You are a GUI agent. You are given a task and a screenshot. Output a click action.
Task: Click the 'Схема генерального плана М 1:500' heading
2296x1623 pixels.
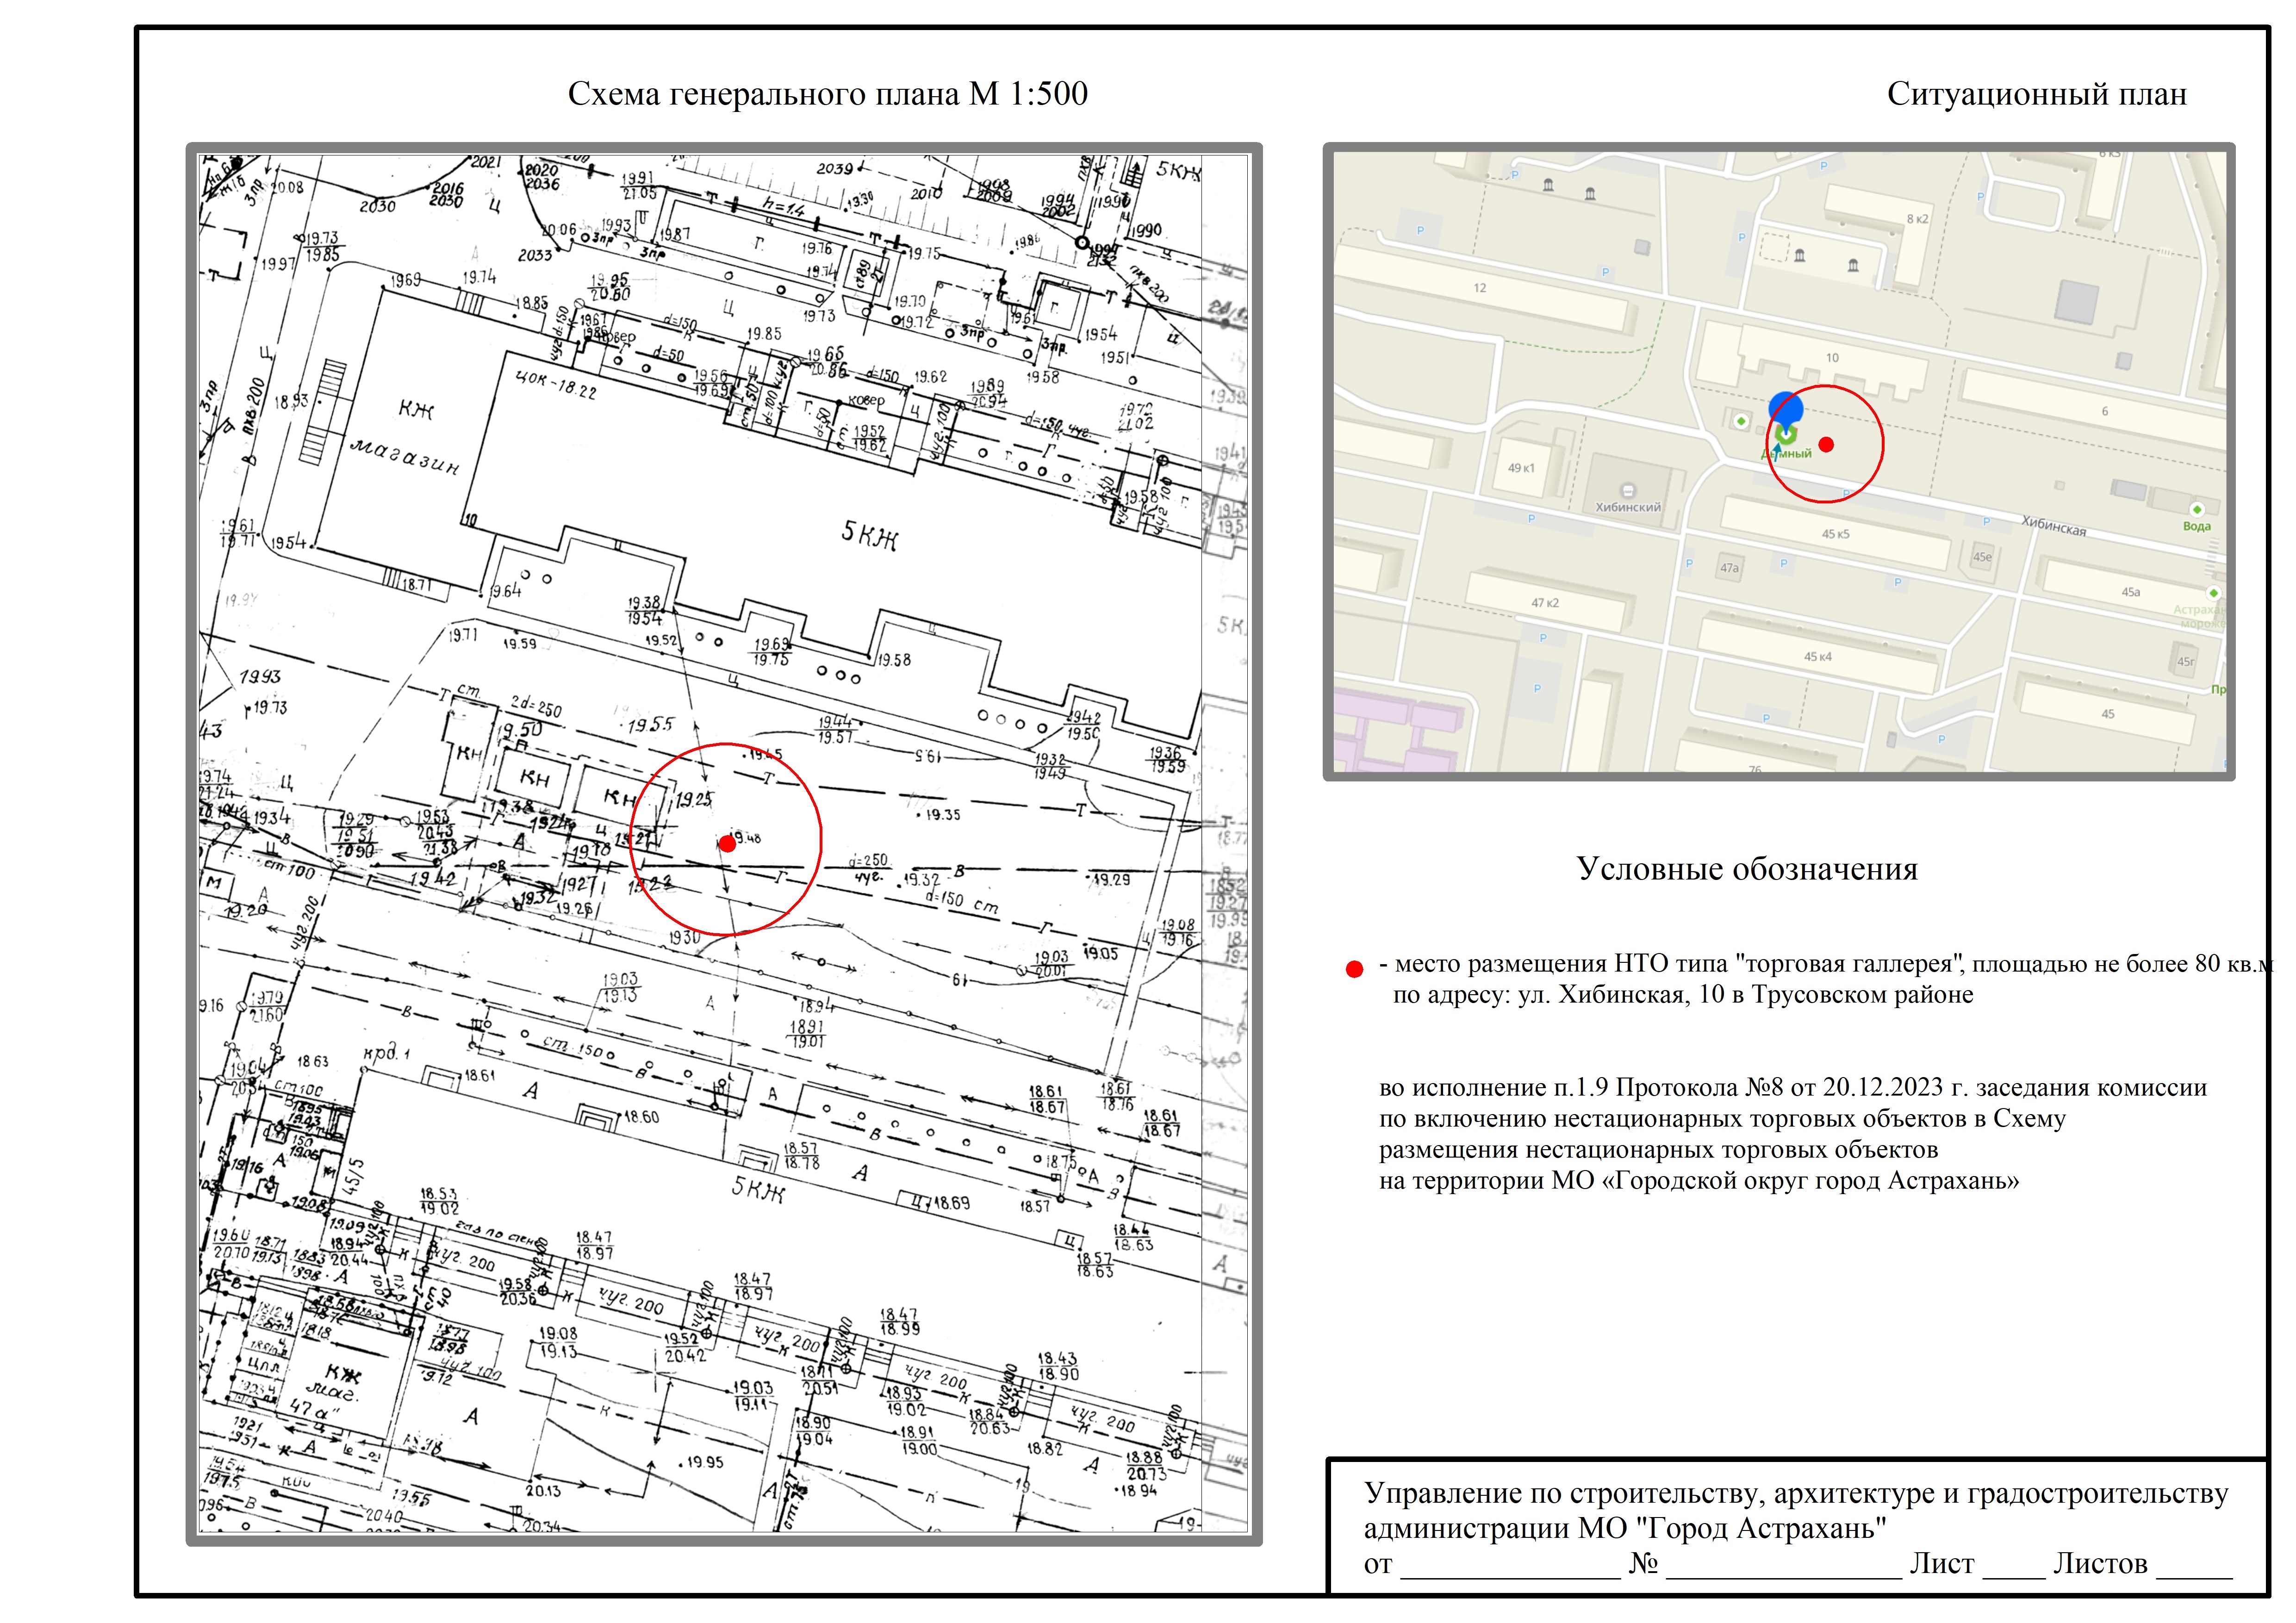(827, 94)
